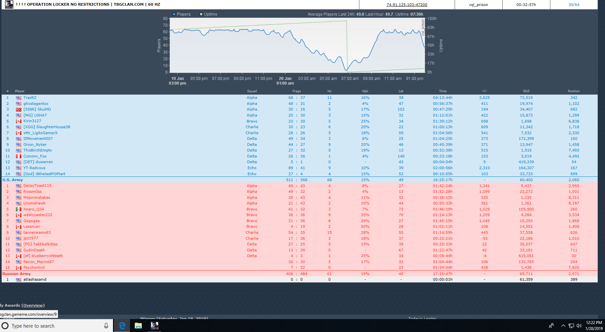Sort the table by the Lat column
The width and height of the screenshot is (605, 332).
[401, 91]
